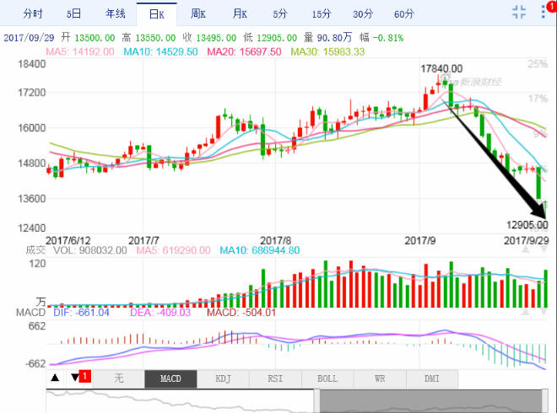Click the DIF: -661.04 value
Screen dimensions: 557x413
click(81, 313)
